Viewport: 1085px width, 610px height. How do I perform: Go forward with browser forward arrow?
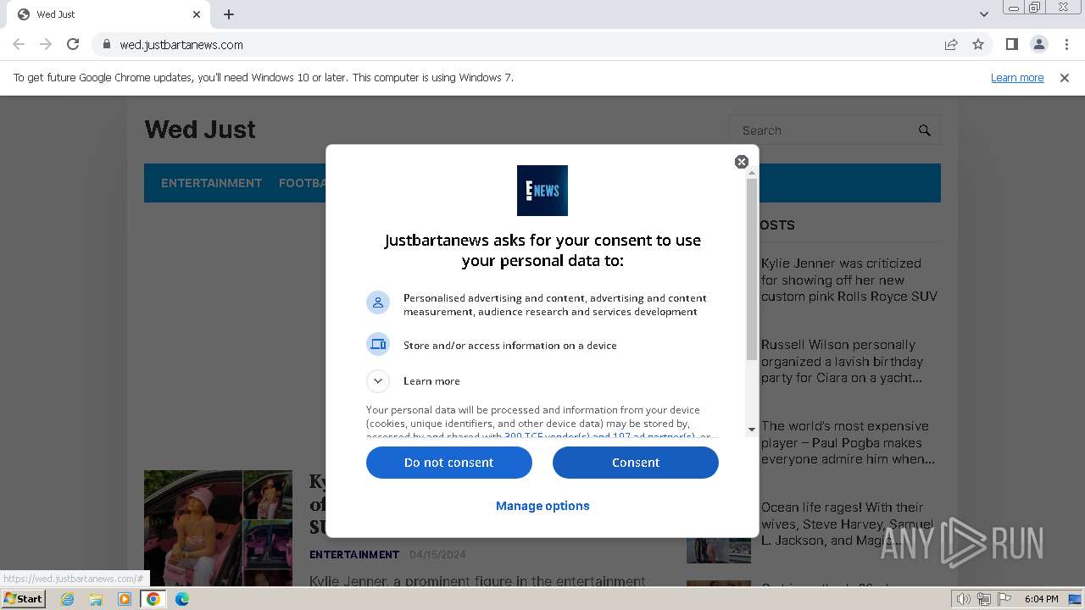(46, 44)
